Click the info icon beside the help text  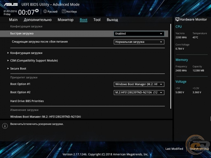click(x=5, y=126)
